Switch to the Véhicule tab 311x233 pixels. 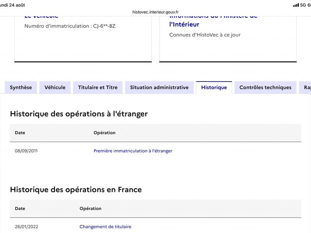pos(55,87)
